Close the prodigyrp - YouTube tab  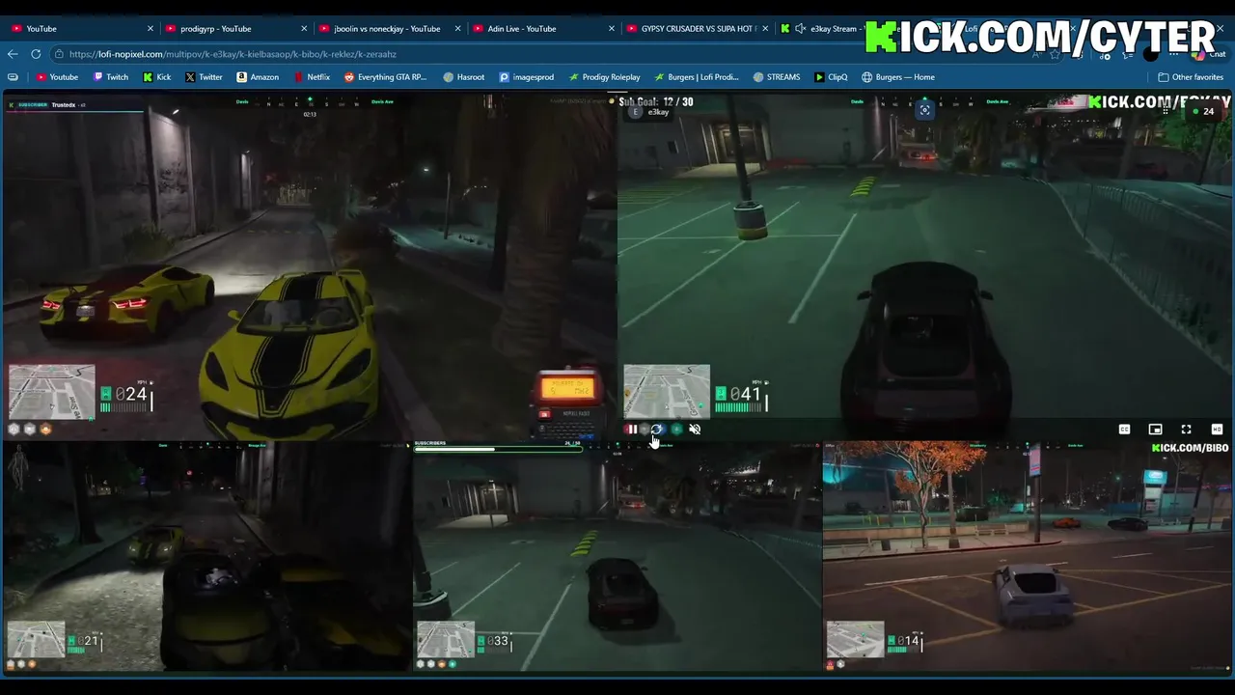(x=304, y=29)
